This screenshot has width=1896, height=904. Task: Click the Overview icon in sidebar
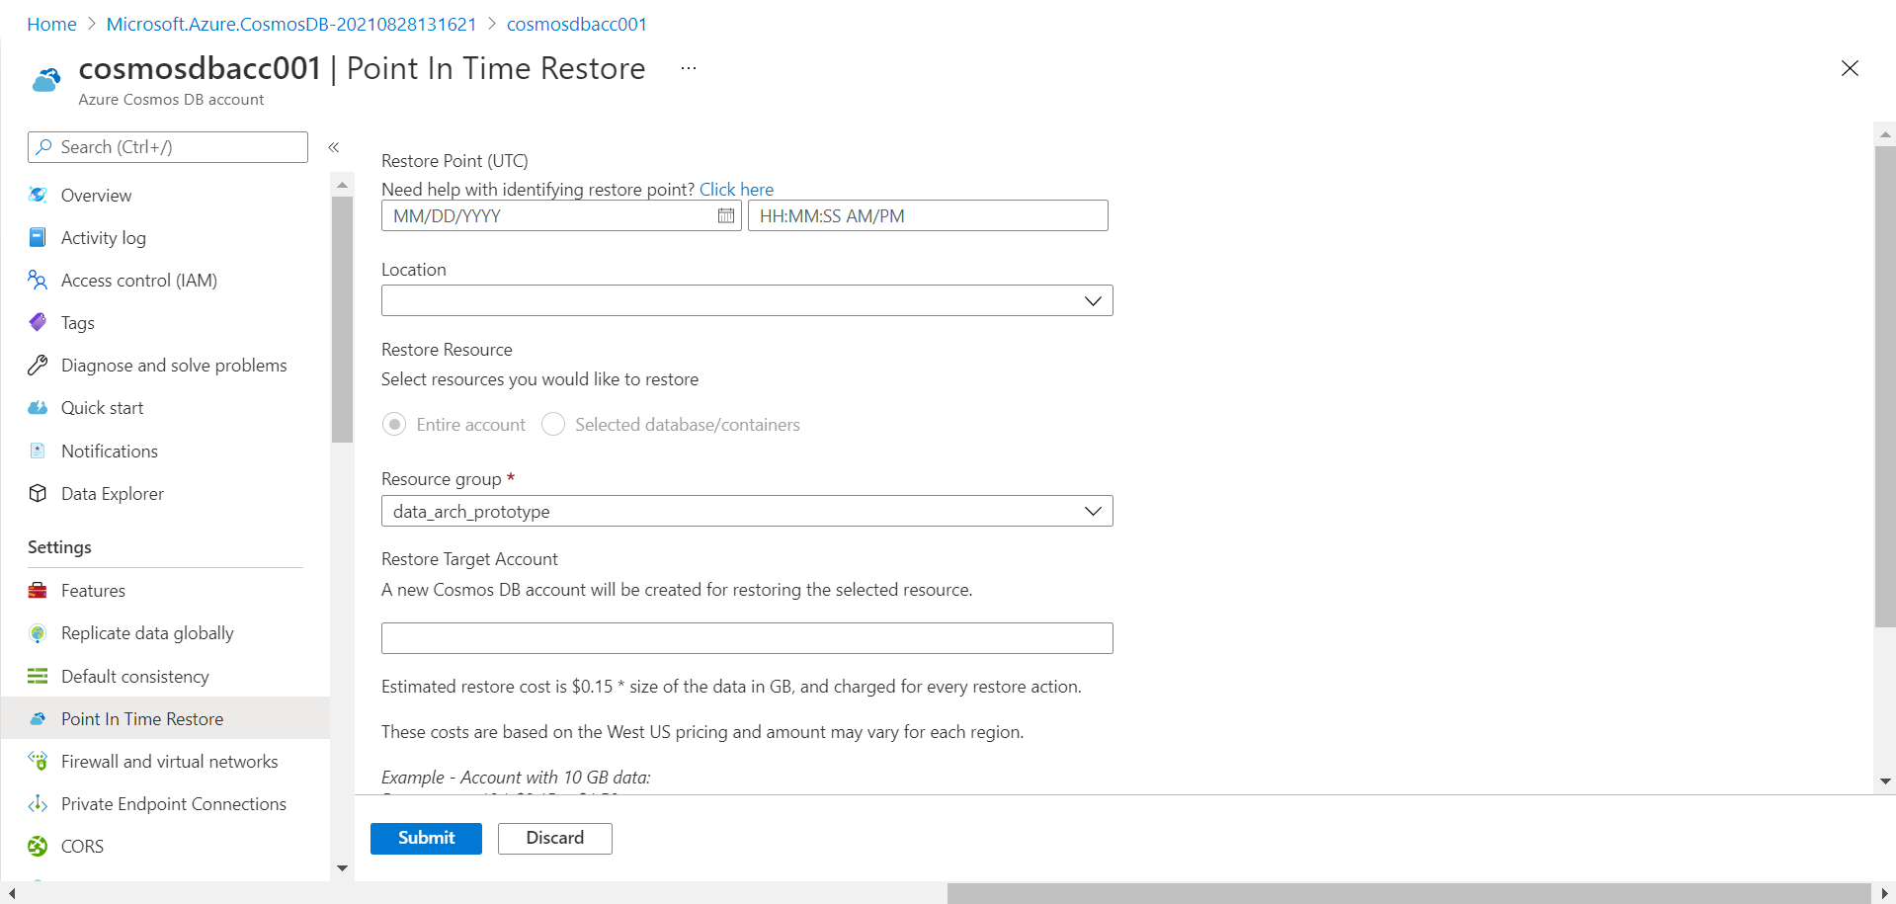(38, 195)
